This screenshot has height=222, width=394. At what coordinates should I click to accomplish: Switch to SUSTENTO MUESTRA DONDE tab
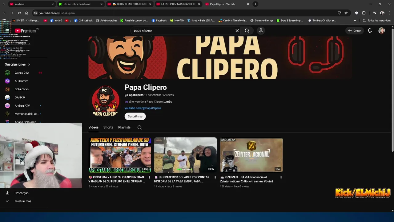(x=129, y=4)
